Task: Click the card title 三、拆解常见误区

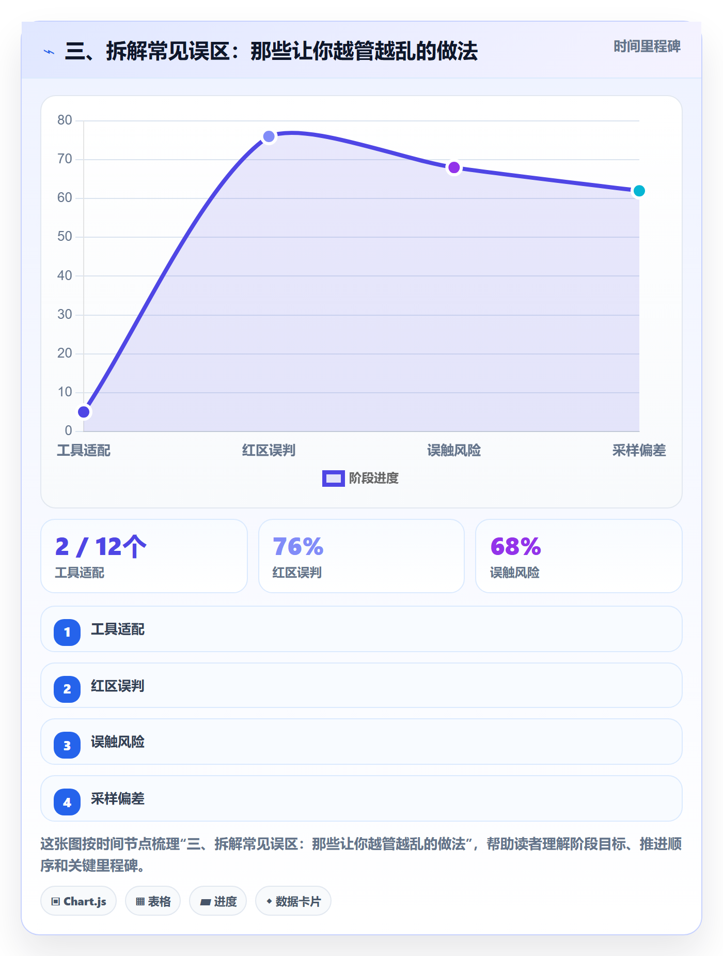Action: pyautogui.click(x=272, y=51)
